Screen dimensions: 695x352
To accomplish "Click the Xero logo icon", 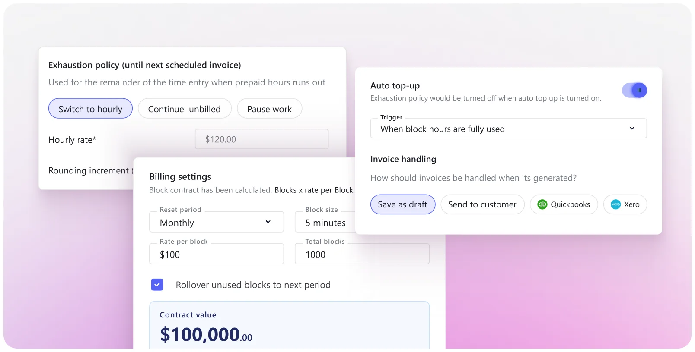I will tap(615, 204).
